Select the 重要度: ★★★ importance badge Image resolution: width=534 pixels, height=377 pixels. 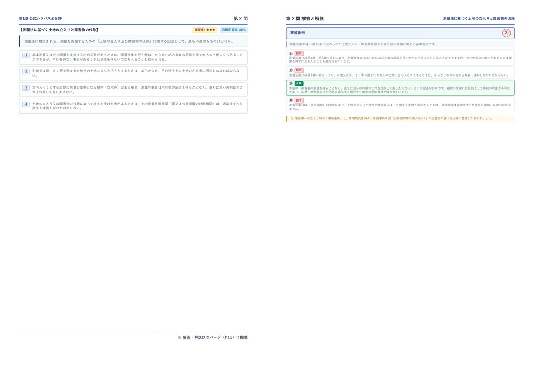pyautogui.click(x=205, y=30)
